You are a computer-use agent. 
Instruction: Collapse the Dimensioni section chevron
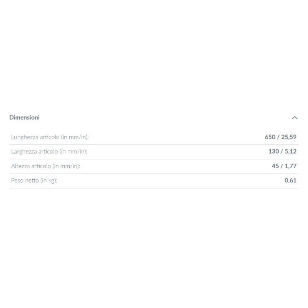point(295,118)
